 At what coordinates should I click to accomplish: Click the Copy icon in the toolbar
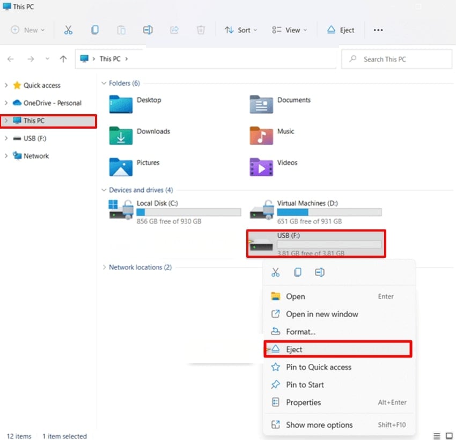coord(95,30)
